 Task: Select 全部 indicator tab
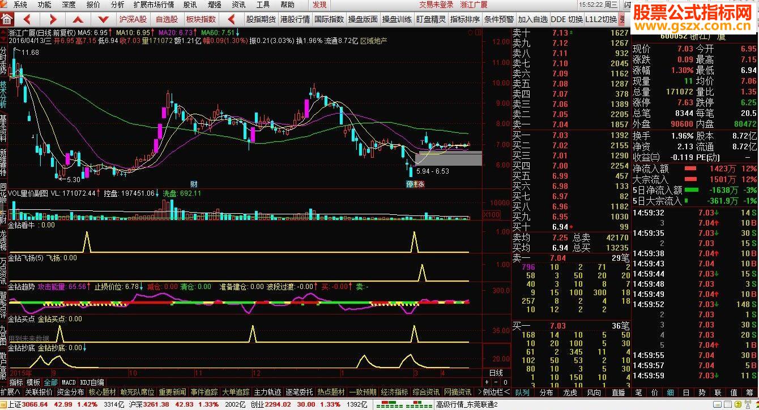pyautogui.click(x=51, y=382)
